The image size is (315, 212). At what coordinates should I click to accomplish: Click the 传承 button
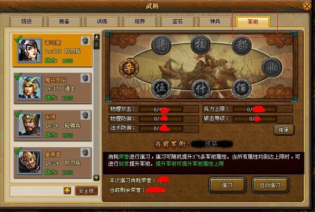pos(284,130)
